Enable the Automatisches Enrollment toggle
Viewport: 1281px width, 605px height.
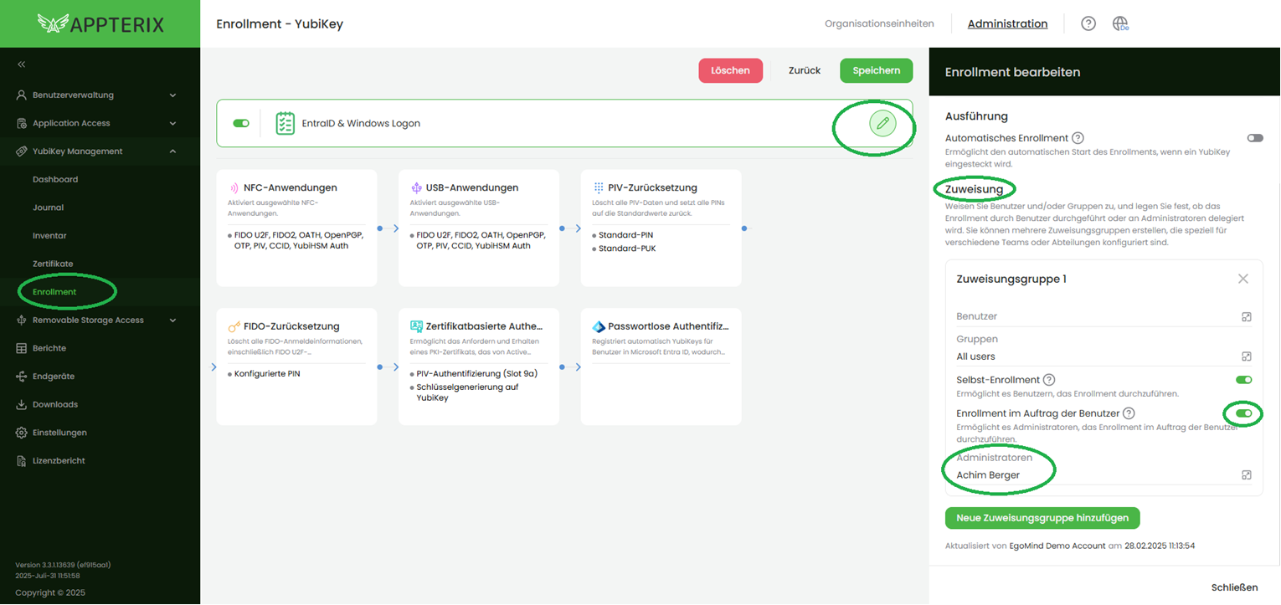click(x=1254, y=138)
